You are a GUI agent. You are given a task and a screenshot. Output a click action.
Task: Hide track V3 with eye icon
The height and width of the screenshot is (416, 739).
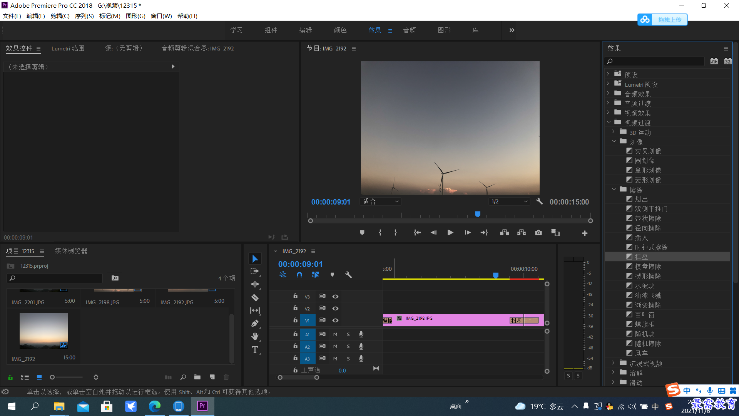click(x=335, y=297)
